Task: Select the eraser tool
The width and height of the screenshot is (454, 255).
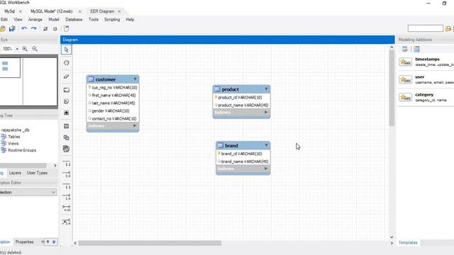Action: click(66, 76)
